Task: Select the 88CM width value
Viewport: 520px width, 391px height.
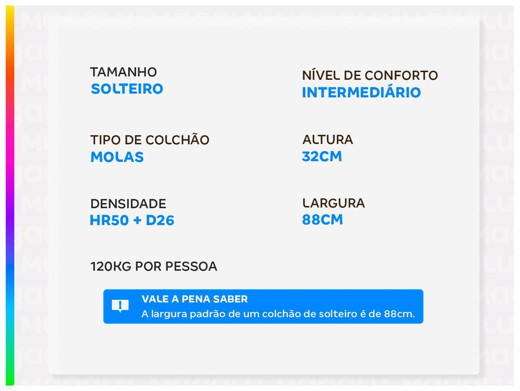Action: point(323,220)
